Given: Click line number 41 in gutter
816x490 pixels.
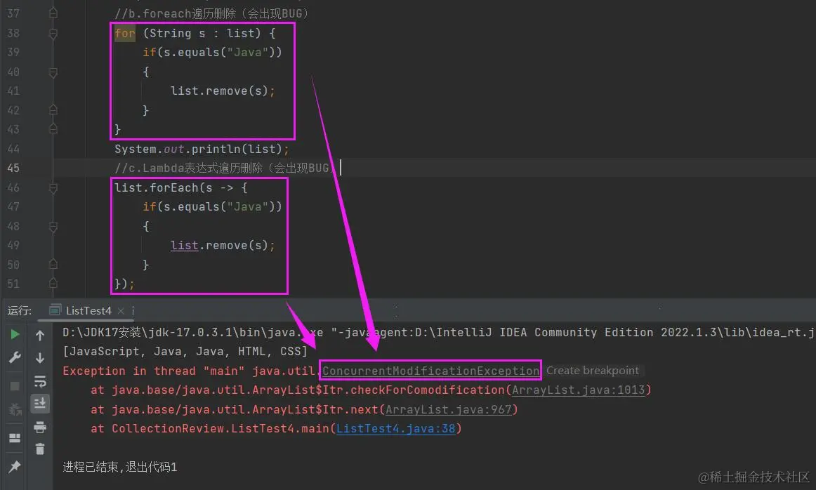Looking at the screenshot, I should [13, 91].
